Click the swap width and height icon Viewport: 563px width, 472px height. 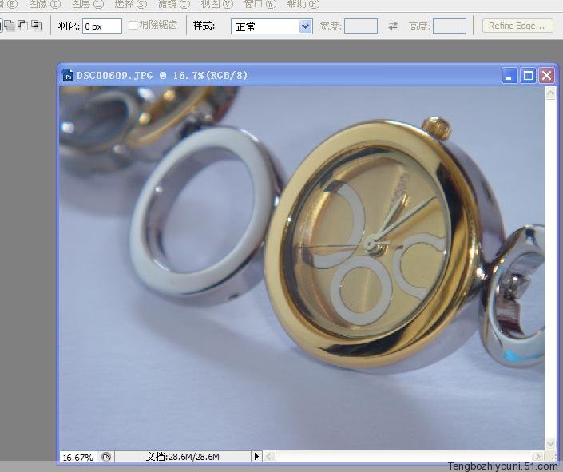click(393, 26)
